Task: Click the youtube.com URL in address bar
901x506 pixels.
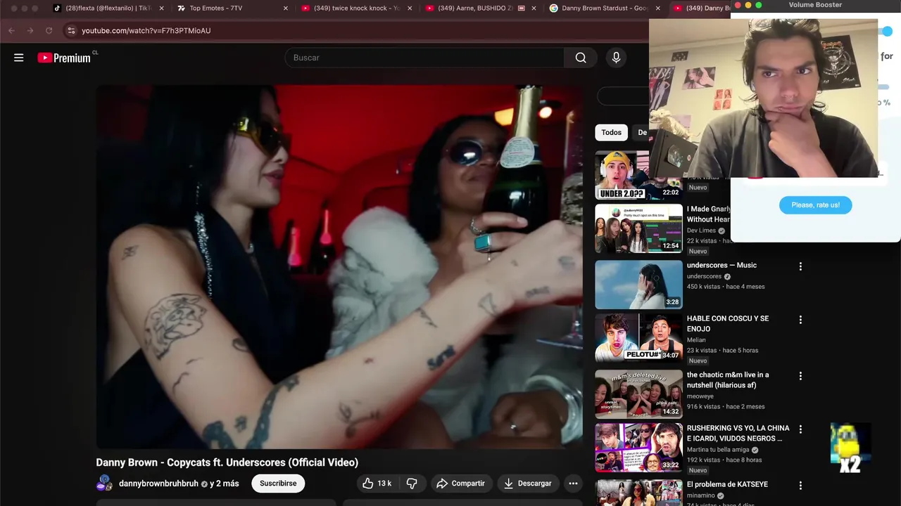Action: [x=146, y=31]
